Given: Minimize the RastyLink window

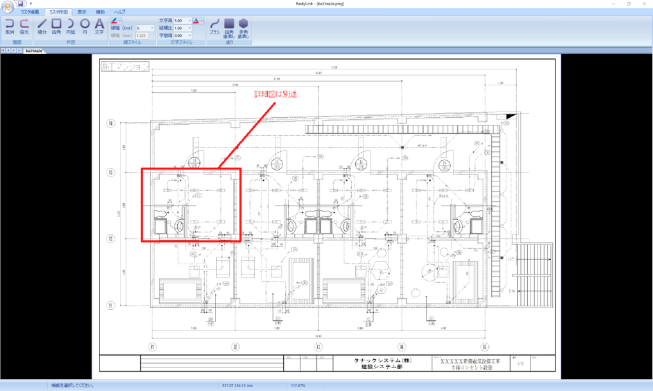Looking at the screenshot, I should click(613, 4).
